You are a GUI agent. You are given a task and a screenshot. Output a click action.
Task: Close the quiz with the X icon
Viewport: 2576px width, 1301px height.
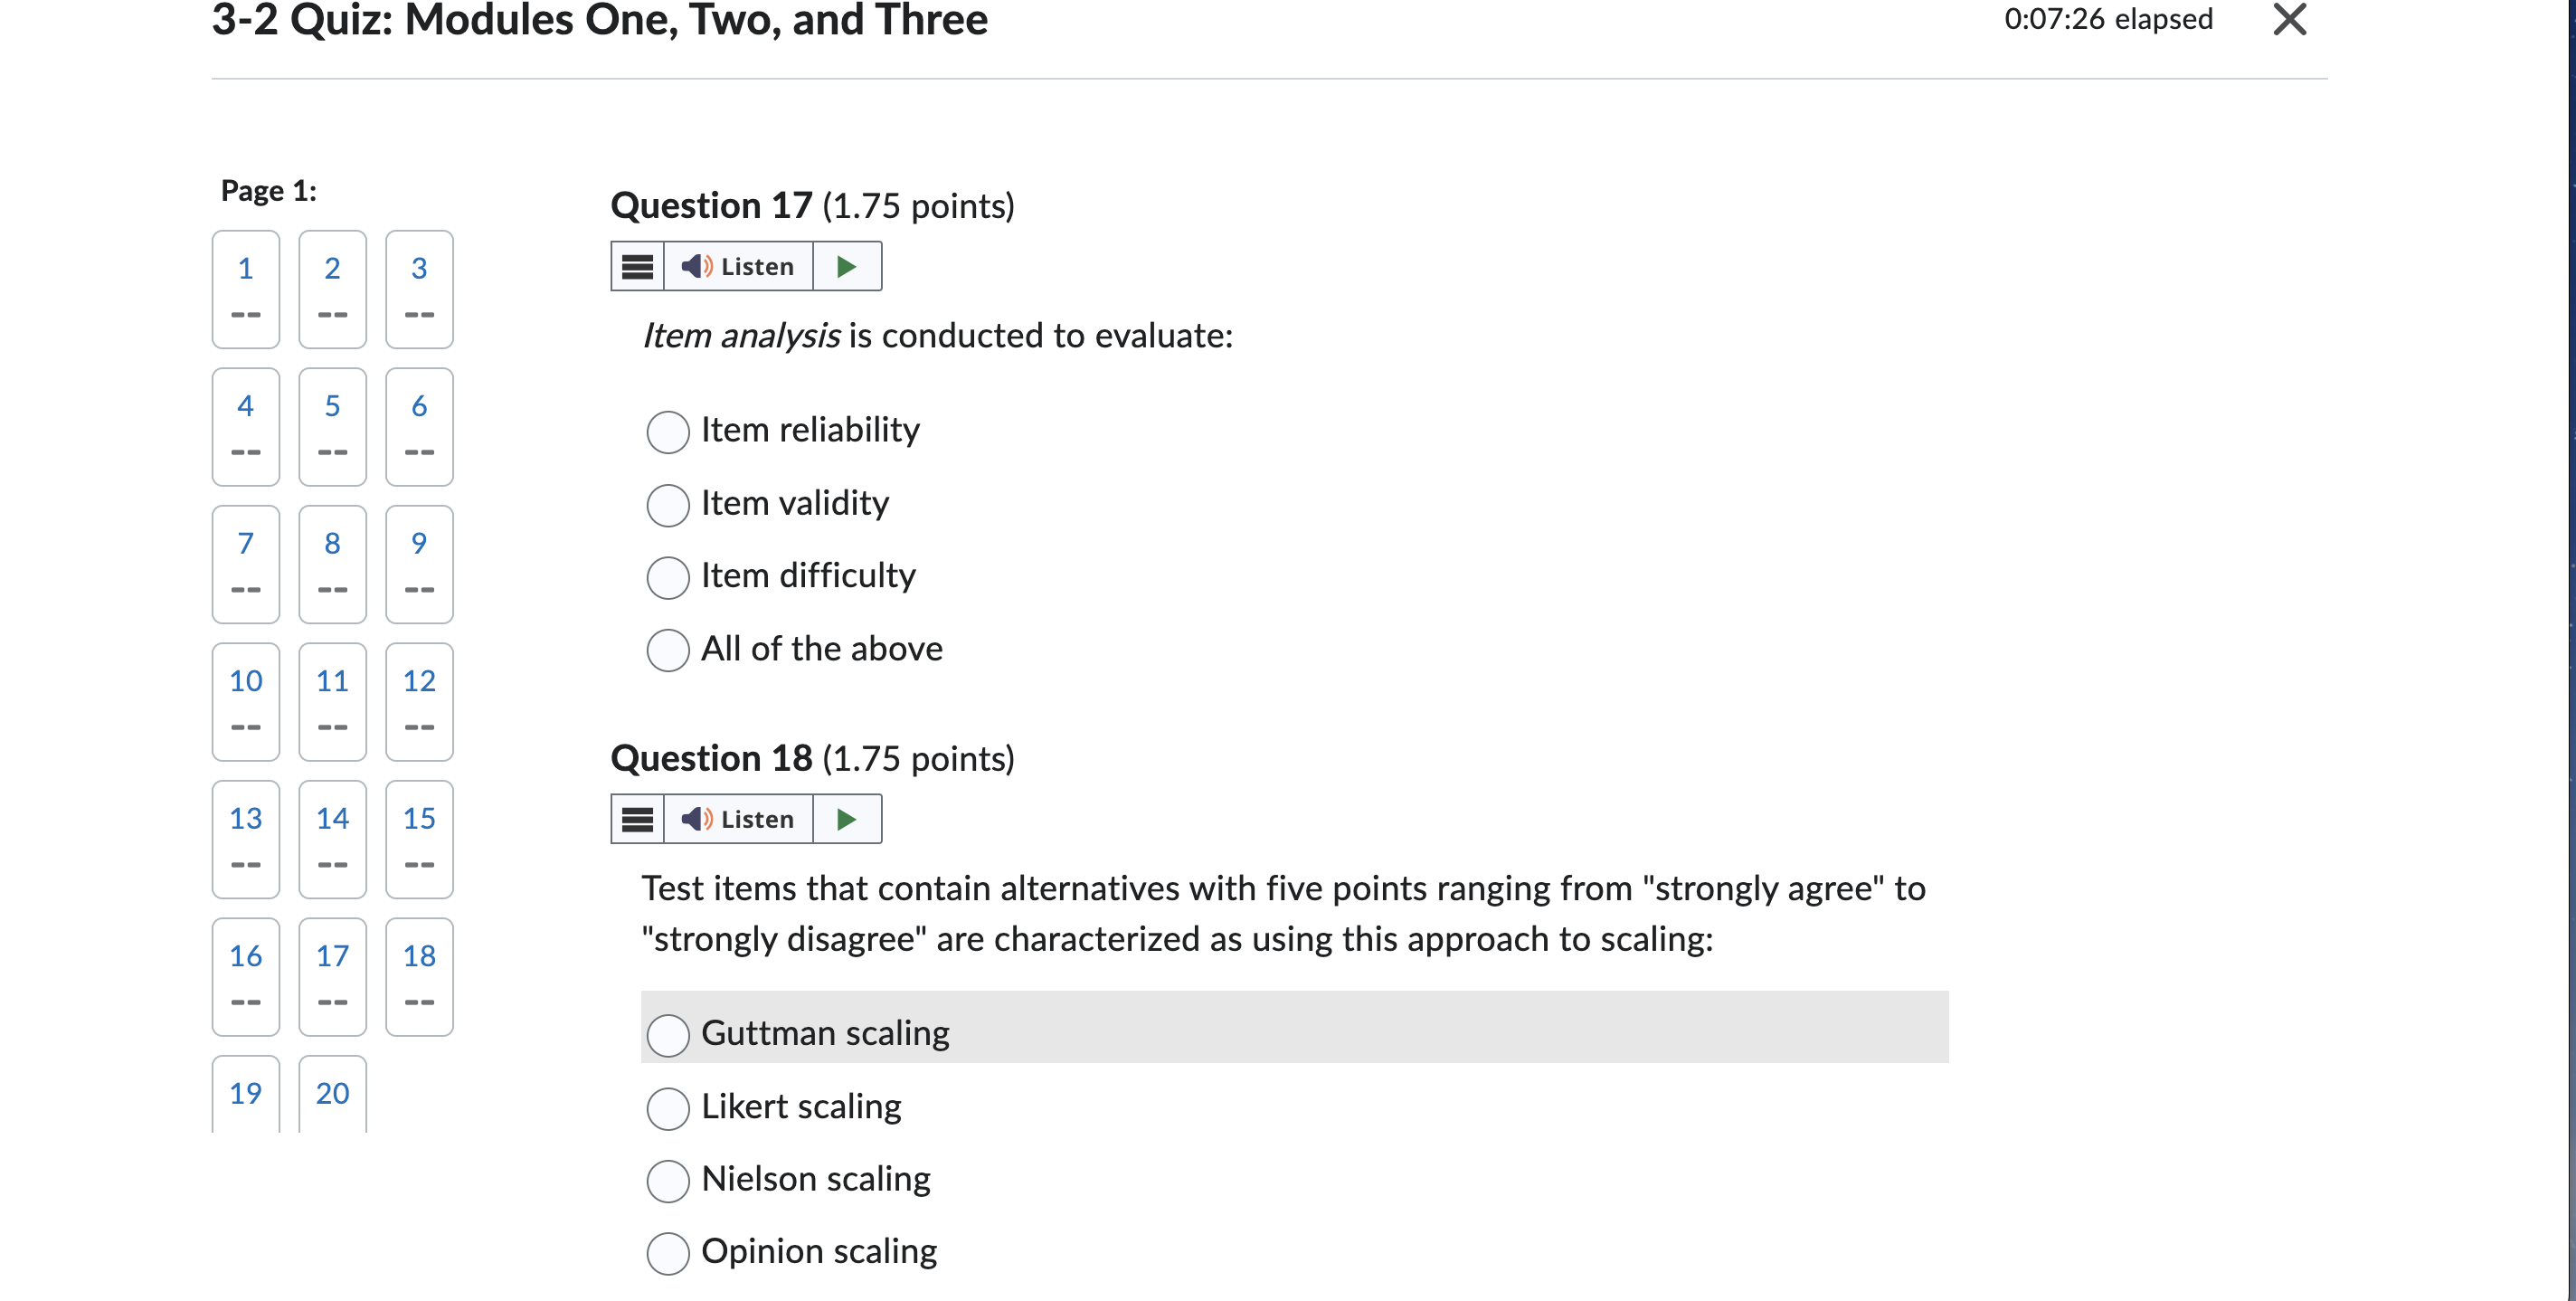2289,19
